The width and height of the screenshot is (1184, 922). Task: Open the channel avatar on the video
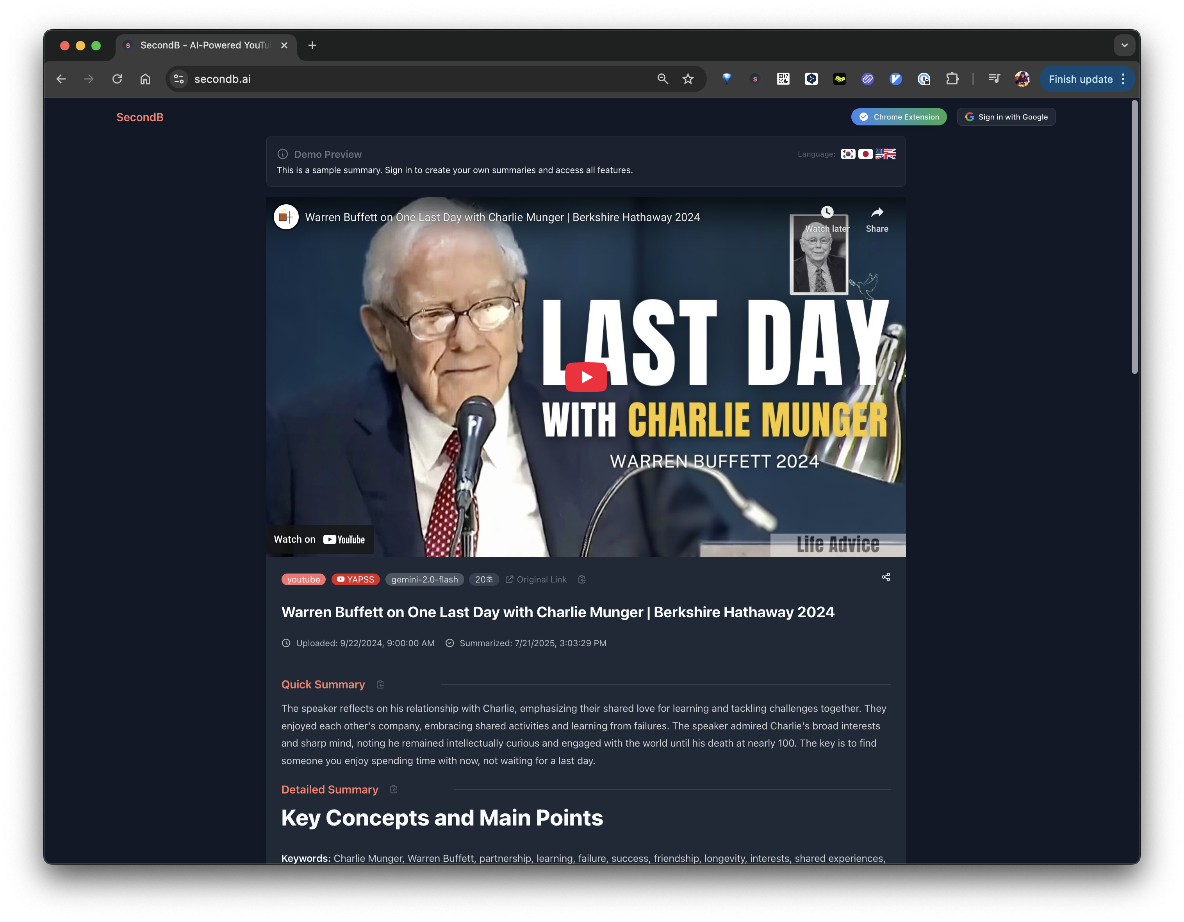286,218
